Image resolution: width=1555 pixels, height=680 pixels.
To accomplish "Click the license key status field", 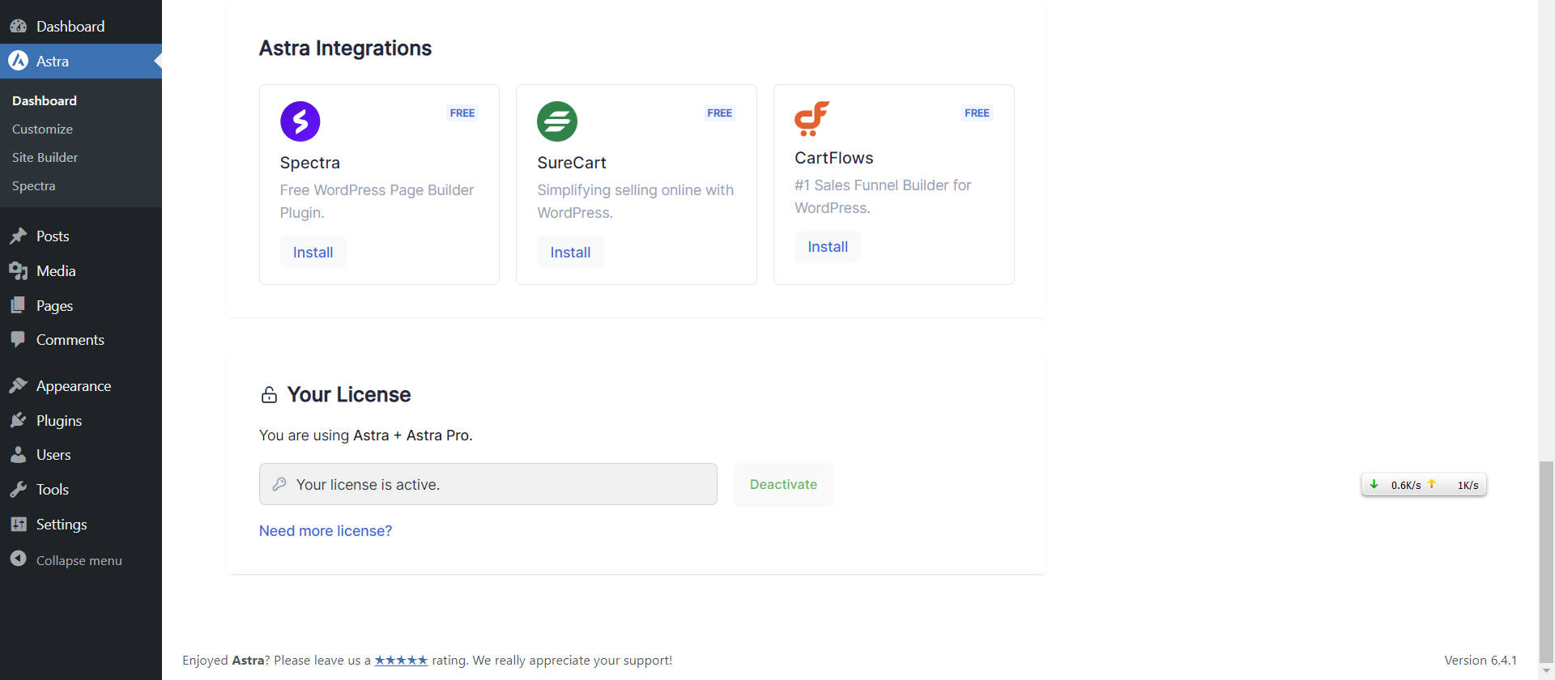I will tap(488, 485).
